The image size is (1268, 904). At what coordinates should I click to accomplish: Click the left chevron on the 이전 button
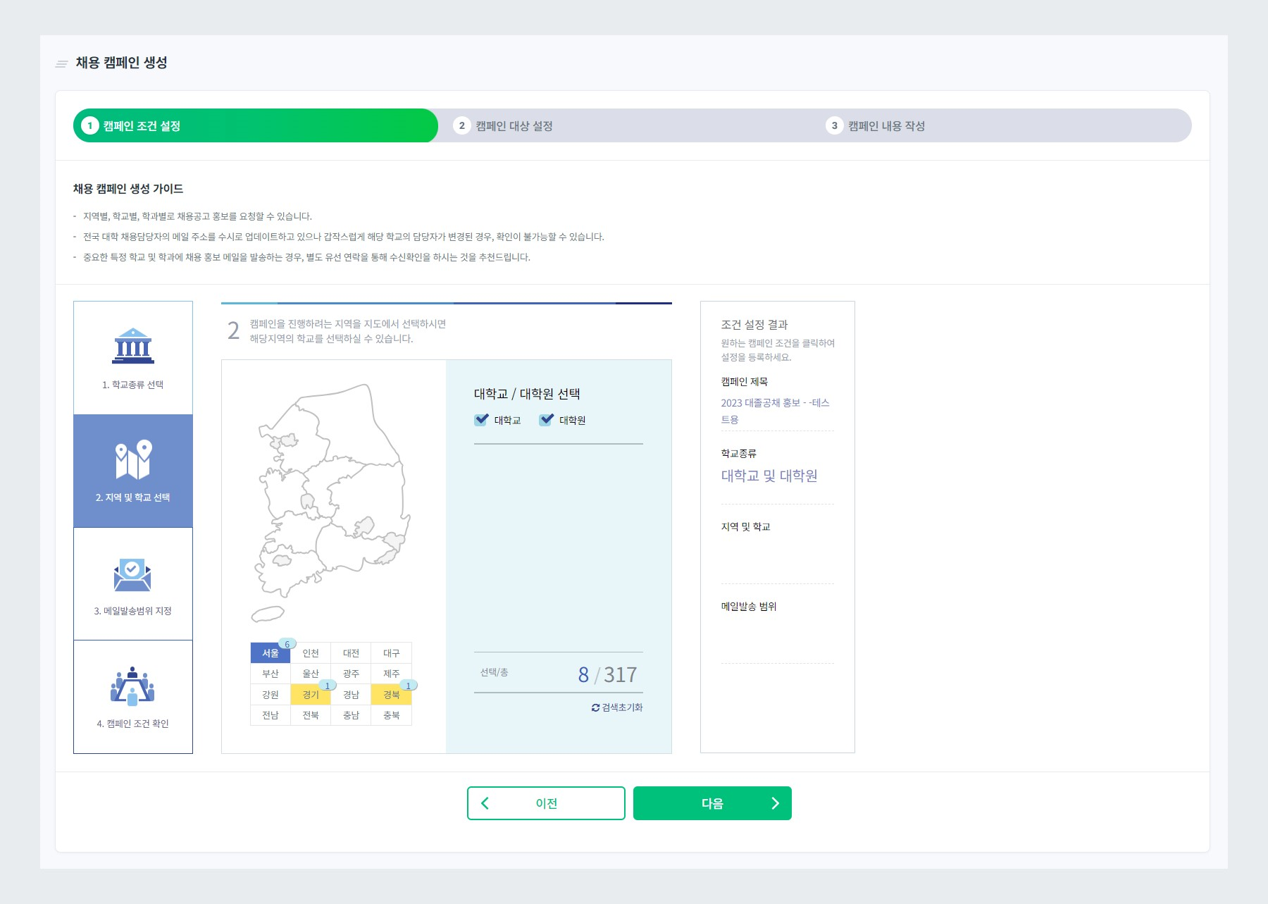click(485, 803)
